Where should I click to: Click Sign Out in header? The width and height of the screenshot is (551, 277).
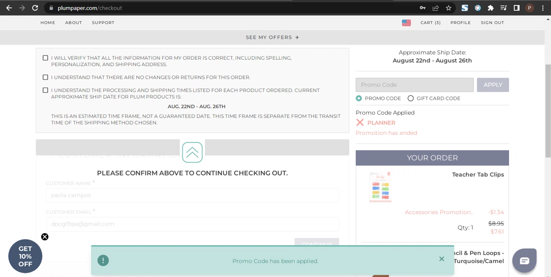[x=492, y=23]
